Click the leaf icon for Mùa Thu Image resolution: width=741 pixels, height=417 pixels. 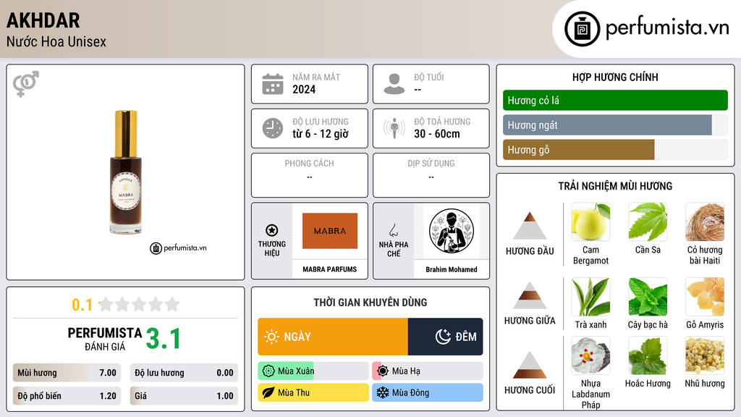coord(268,392)
